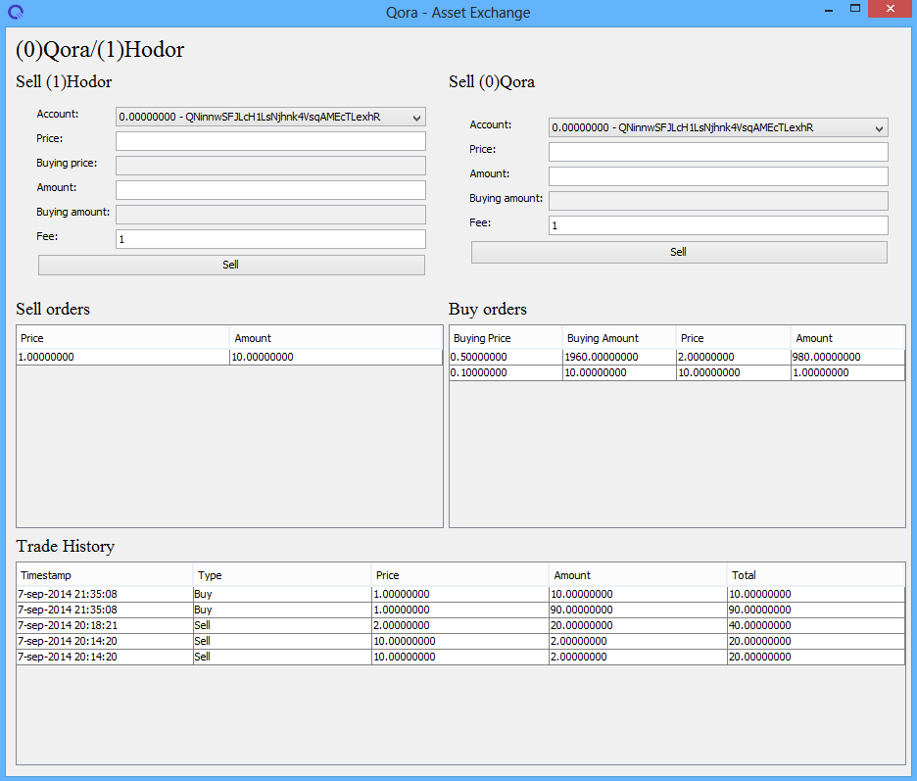The width and height of the screenshot is (917, 781).
Task: Sort Trade History by the Amount header
Action: tap(638, 575)
